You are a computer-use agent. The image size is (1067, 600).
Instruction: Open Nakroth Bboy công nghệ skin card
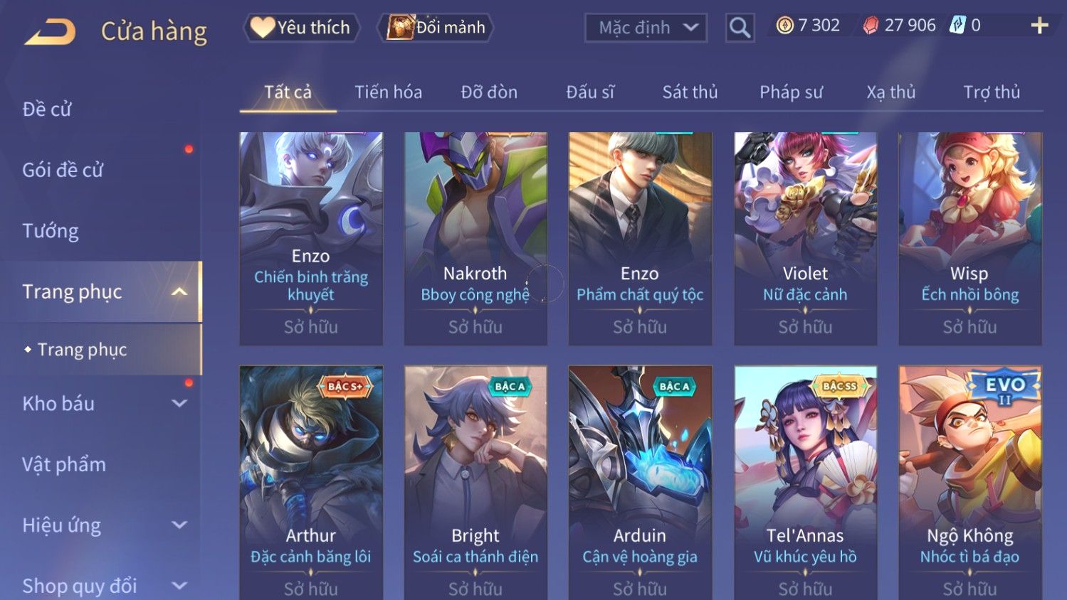coord(475,239)
